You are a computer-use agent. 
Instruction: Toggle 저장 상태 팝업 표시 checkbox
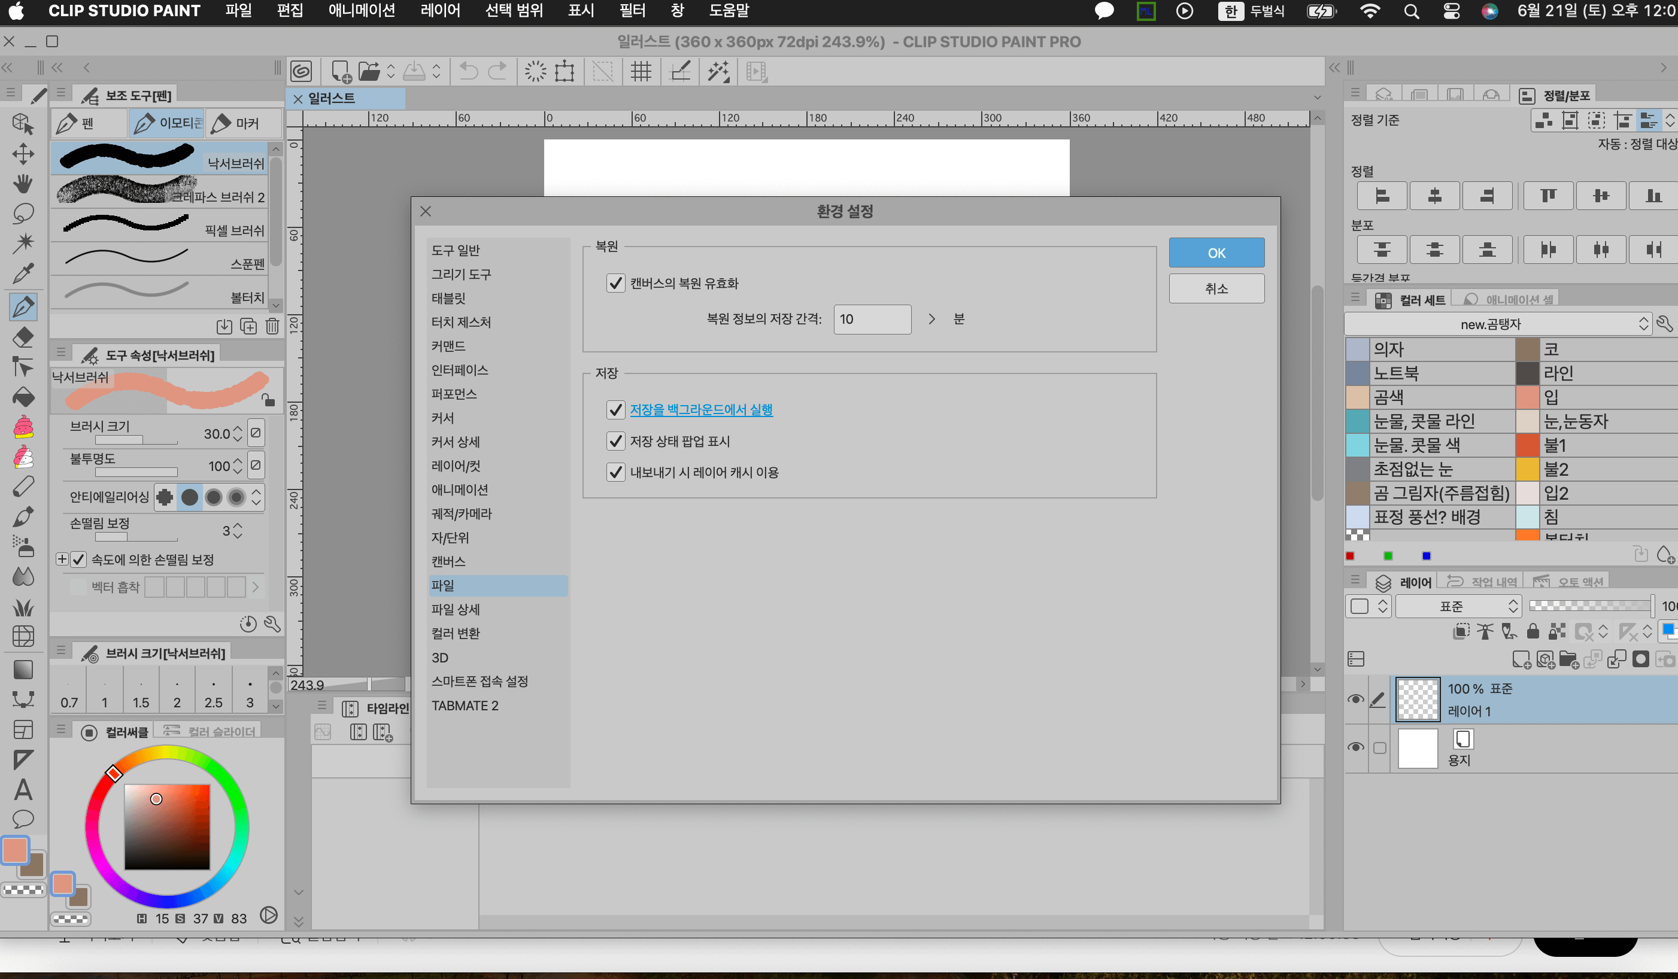[615, 440]
